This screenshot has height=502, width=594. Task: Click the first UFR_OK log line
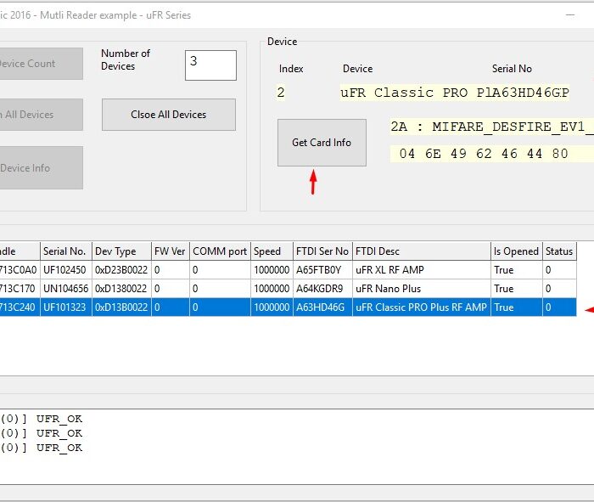(x=42, y=419)
